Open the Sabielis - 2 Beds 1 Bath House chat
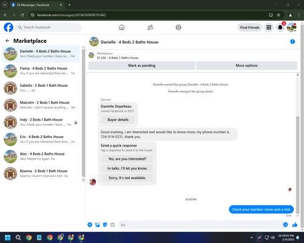This screenshot has width=304, height=243. click(41, 88)
